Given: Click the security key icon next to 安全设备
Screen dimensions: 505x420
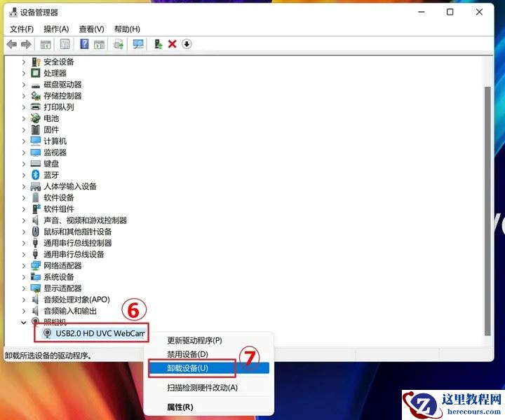Looking at the screenshot, I should (36, 62).
